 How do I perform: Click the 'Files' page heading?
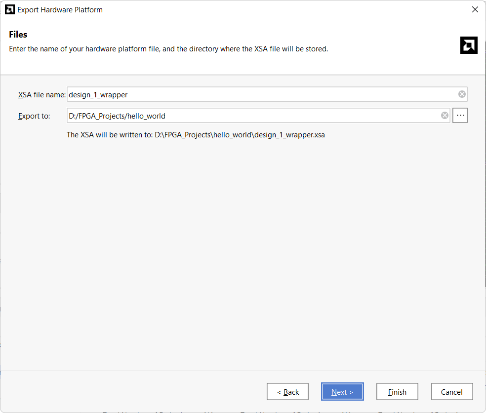[18, 35]
